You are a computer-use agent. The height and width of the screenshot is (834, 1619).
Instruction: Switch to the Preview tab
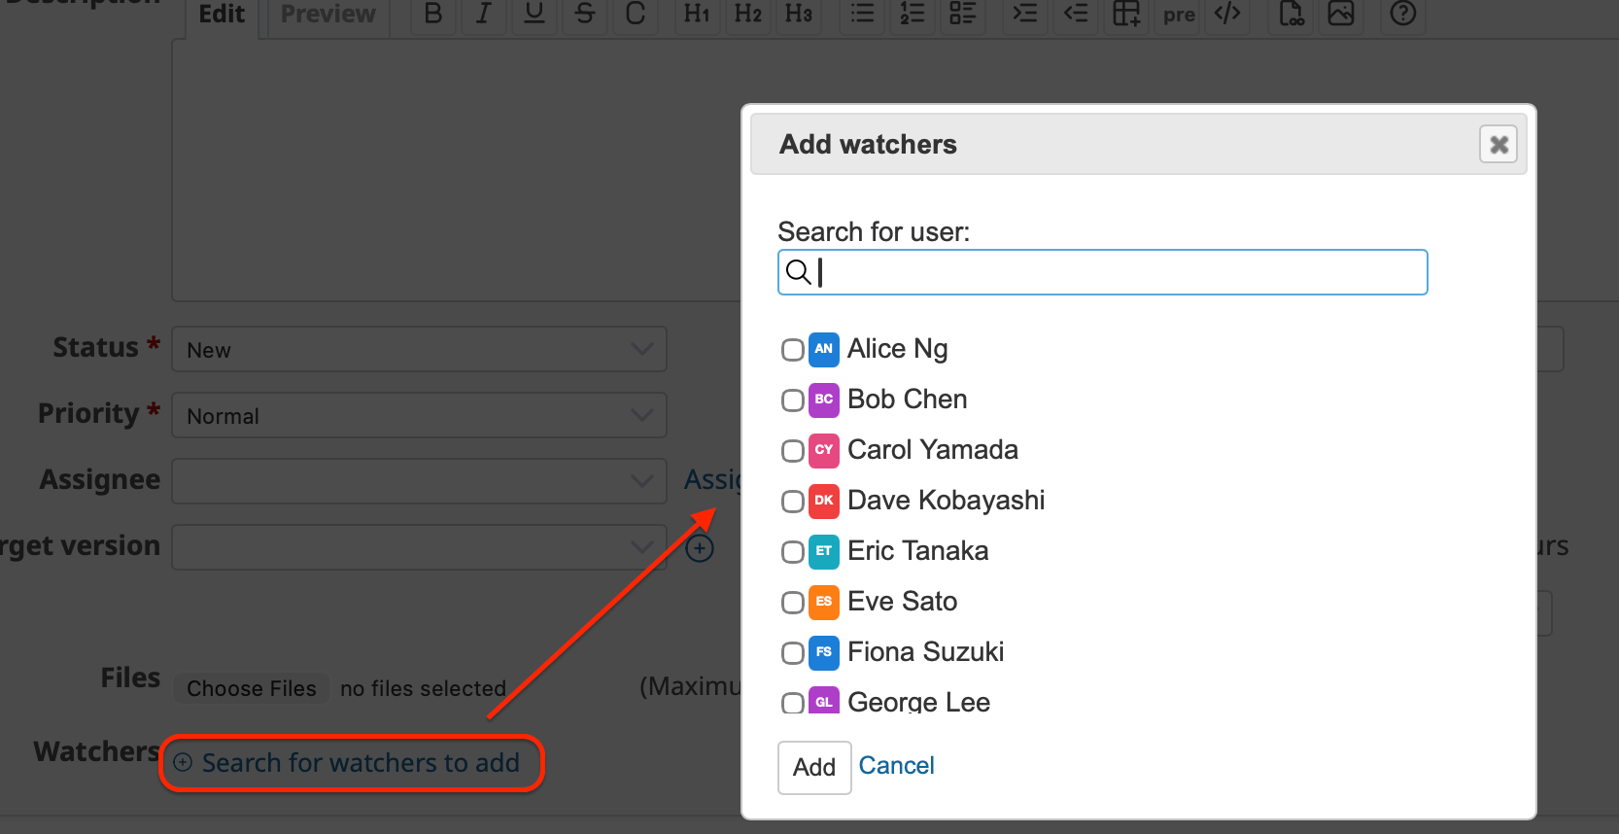point(327,15)
